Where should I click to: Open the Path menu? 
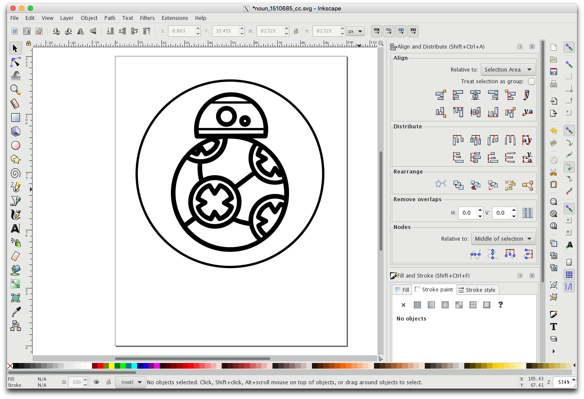pos(110,18)
